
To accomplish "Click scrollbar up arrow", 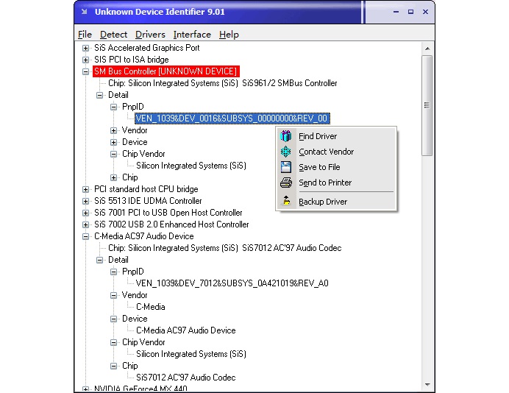I will pyautogui.click(x=427, y=49).
